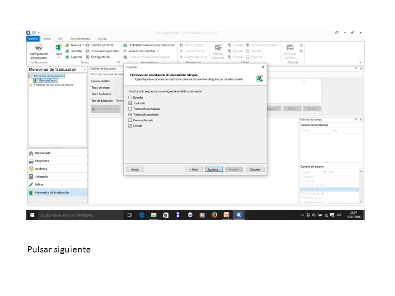The width and height of the screenshot is (395, 296).
Task: Open the Ayuda ribbon tab
Action: 102,39
